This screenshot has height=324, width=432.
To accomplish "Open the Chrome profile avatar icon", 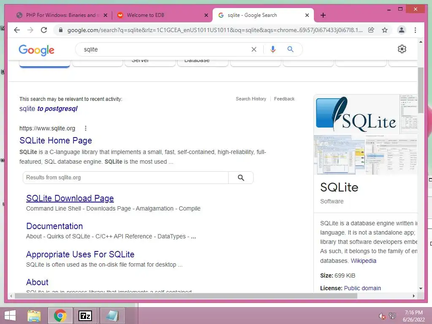I will pyautogui.click(x=402, y=30).
